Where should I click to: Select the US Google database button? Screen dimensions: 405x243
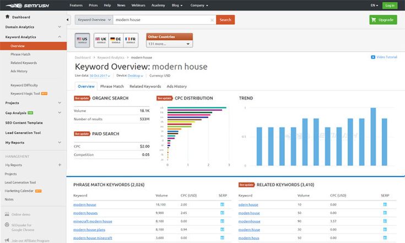82,40
